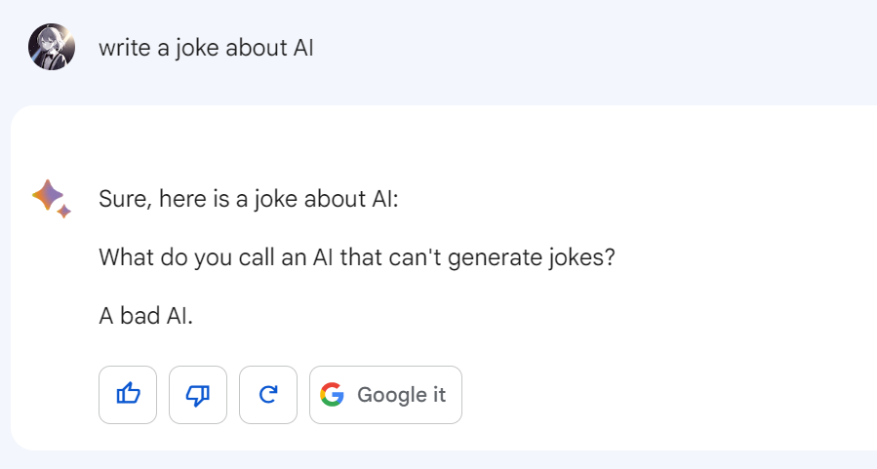Click the prompt text 'write a joke about AI'
Image resolution: width=877 pixels, height=469 pixels.
click(206, 48)
